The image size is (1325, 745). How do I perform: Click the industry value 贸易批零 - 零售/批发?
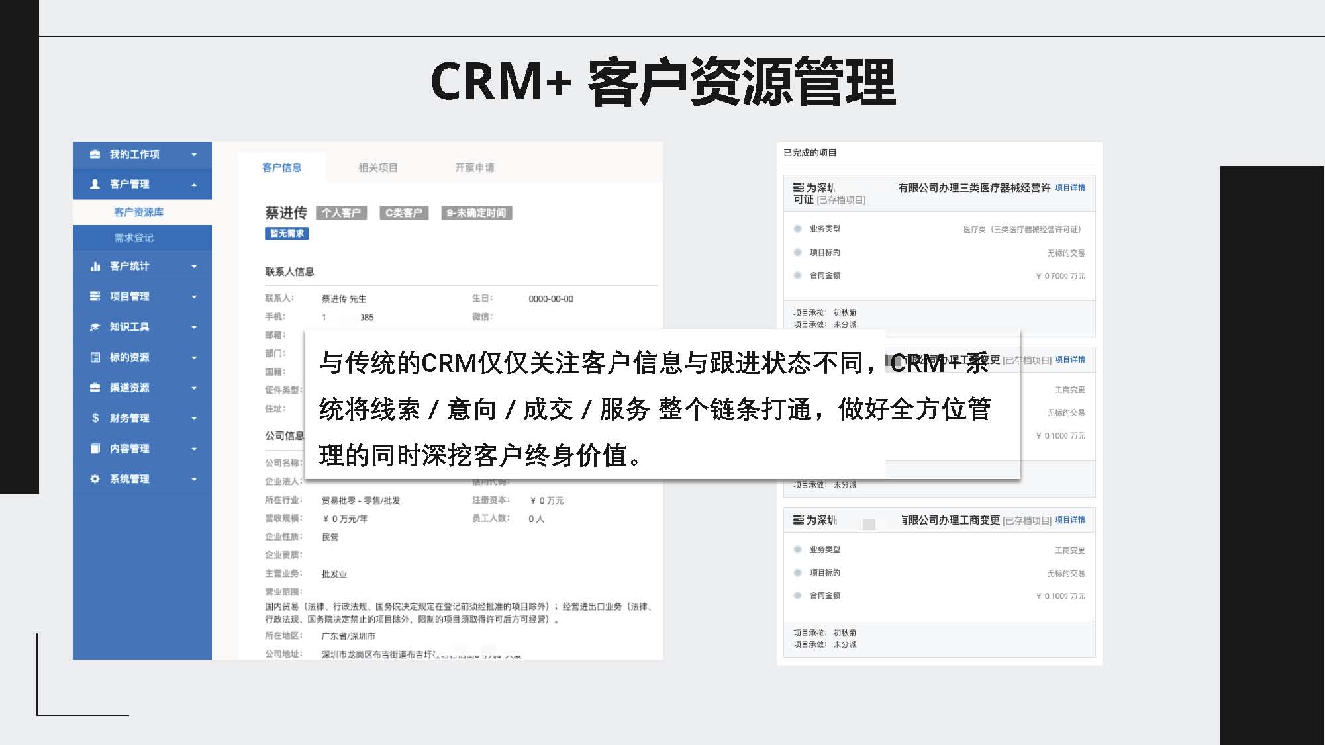coord(361,501)
